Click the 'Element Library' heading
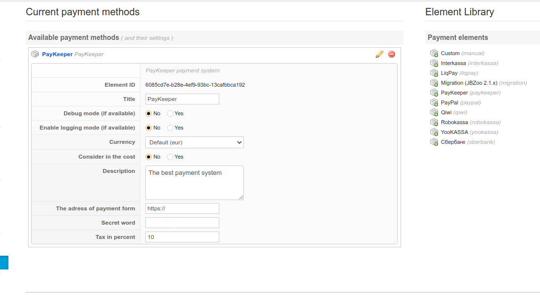540x302 pixels. [x=460, y=12]
